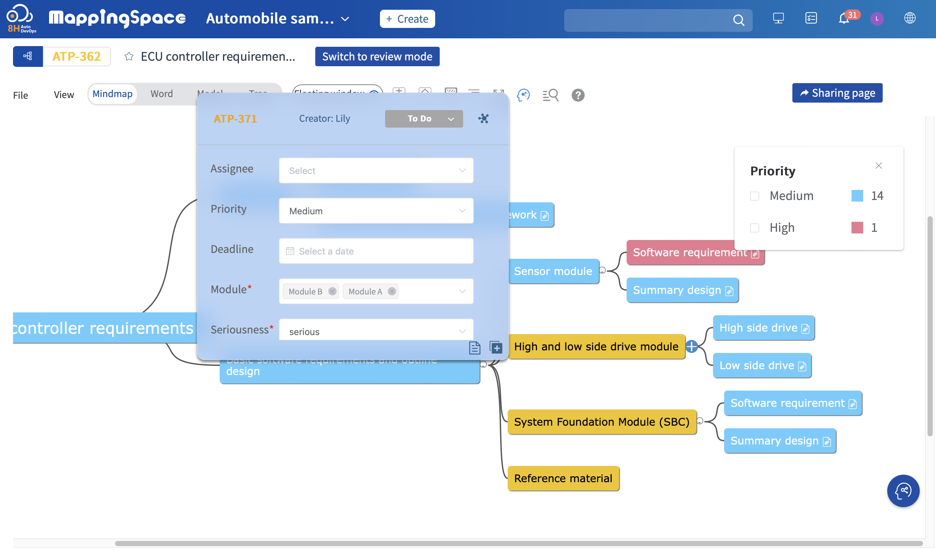Check the High priority checkbox
The height and width of the screenshot is (550, 936).
[x=754, y=228]
